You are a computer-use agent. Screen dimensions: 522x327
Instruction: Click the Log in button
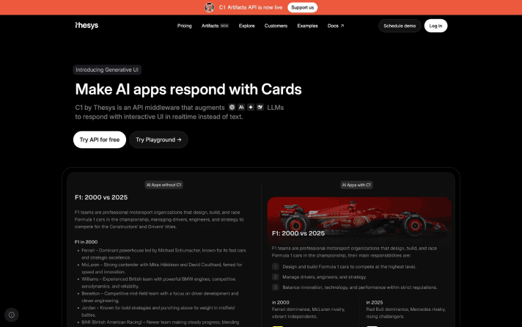tap(435, 26)
